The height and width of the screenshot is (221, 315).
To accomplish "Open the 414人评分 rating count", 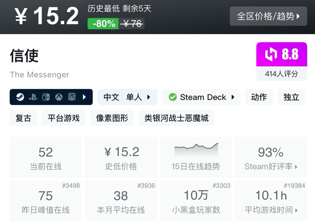I will (x=281, y=74).
